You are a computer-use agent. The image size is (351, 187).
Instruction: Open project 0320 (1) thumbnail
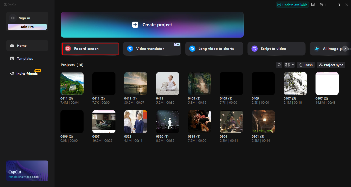click(168, 122)
